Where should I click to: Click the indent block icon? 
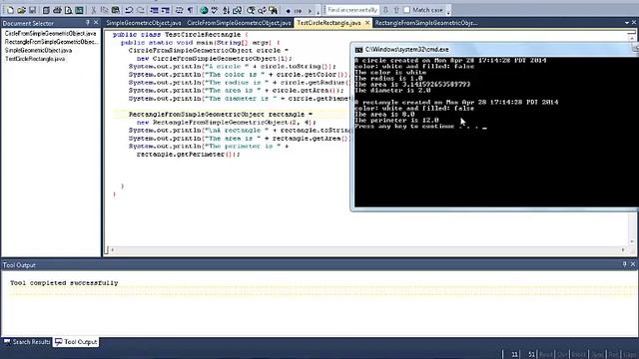coord(165,10)
